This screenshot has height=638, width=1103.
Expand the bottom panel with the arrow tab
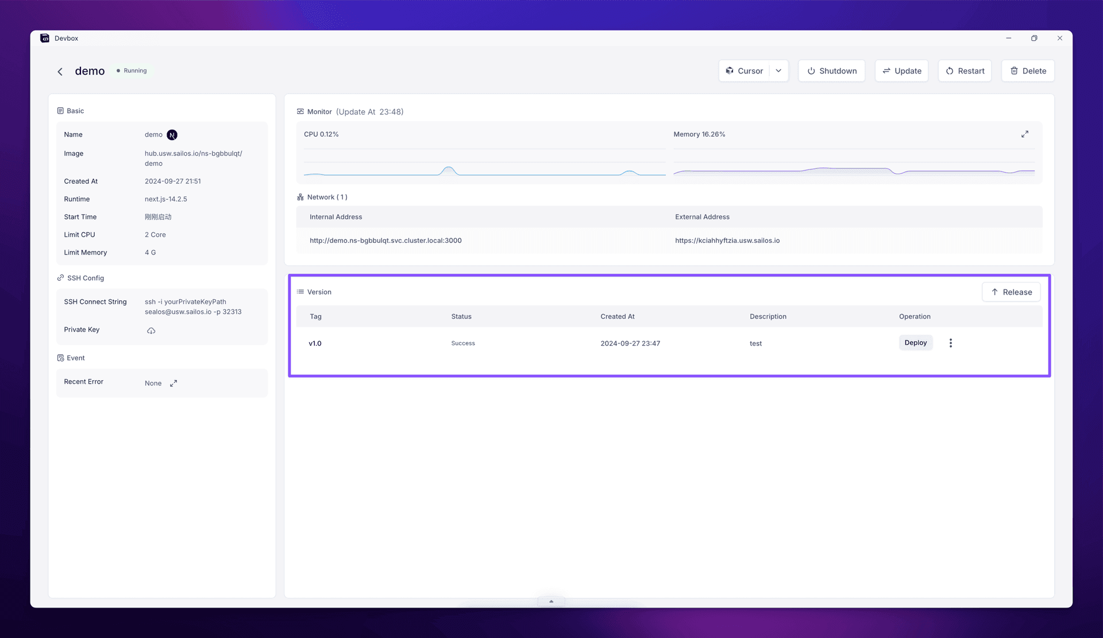(x=551, y=601)
